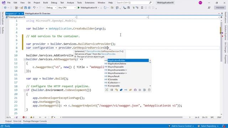Go to next issue arrow in bottom bar
The image size is (228, 128).
[45, 117]
